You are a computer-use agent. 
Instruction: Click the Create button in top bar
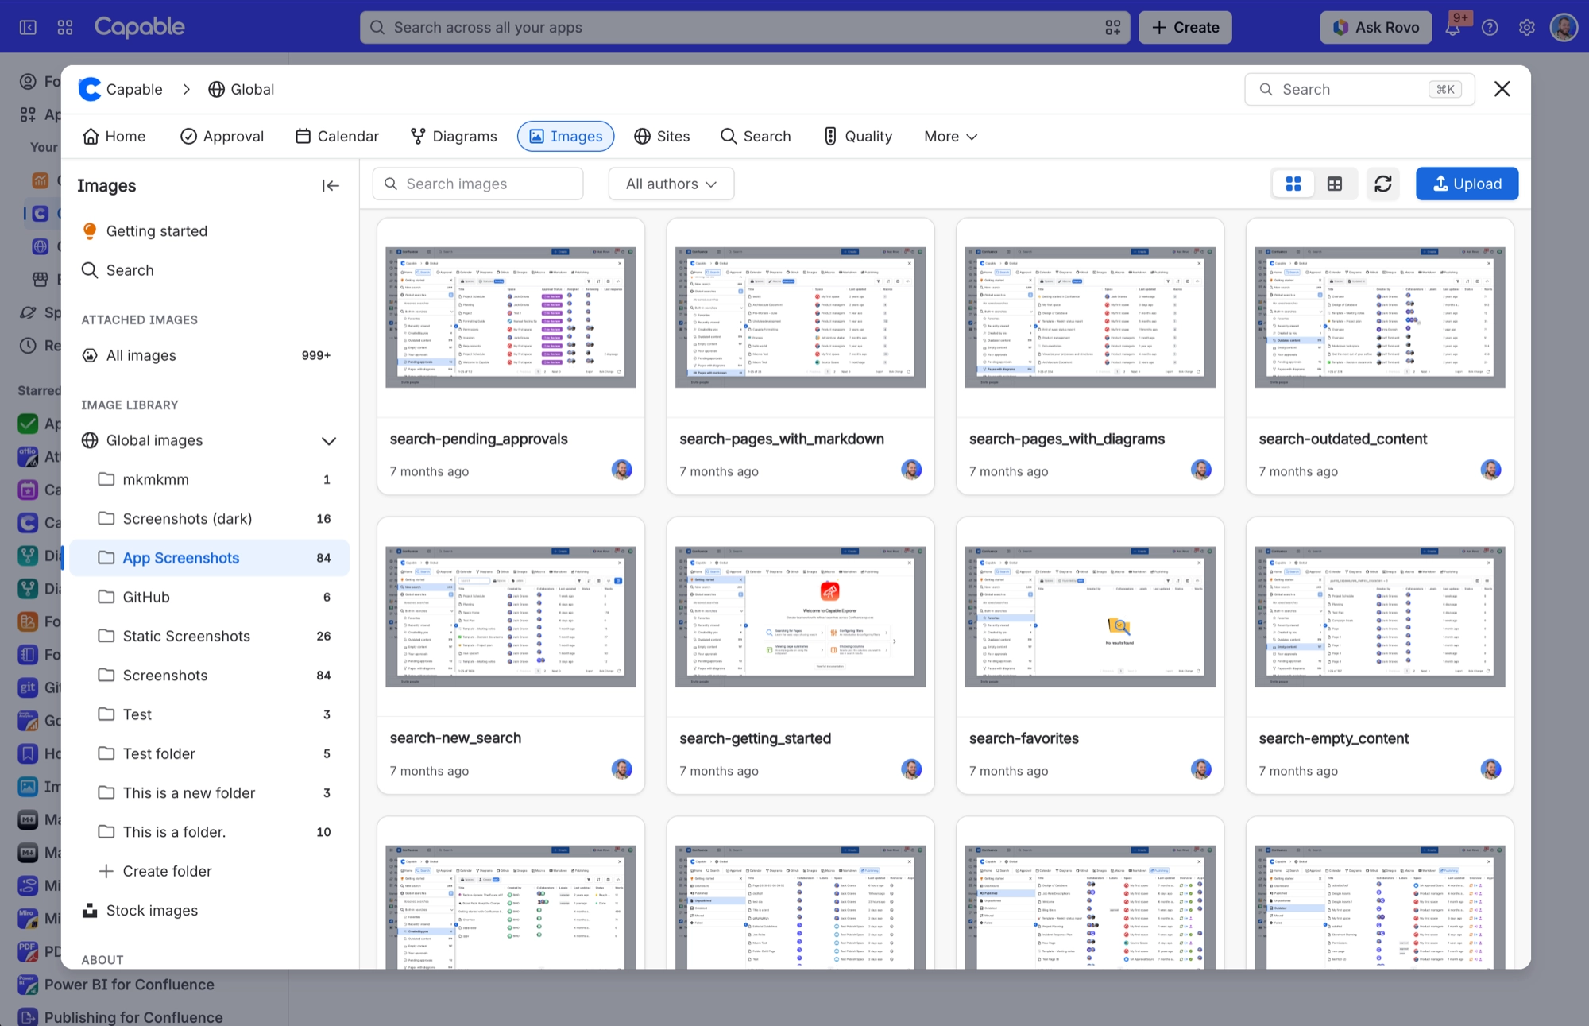coord(1185,28)
